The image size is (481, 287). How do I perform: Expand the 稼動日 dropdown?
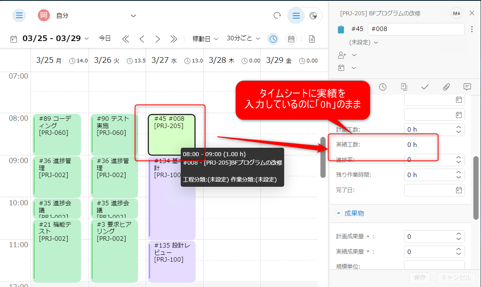click(205, 39)
